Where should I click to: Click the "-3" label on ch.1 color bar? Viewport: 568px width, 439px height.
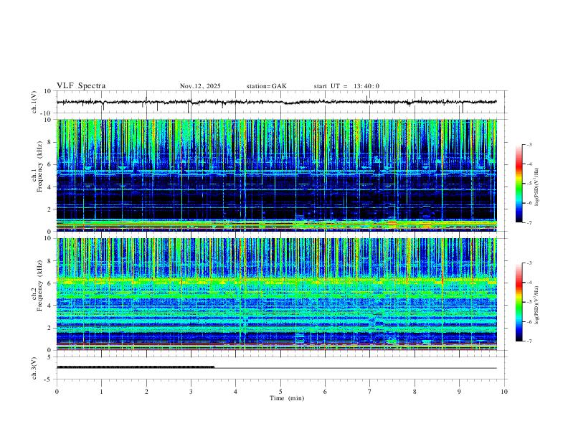click(529, 144)
